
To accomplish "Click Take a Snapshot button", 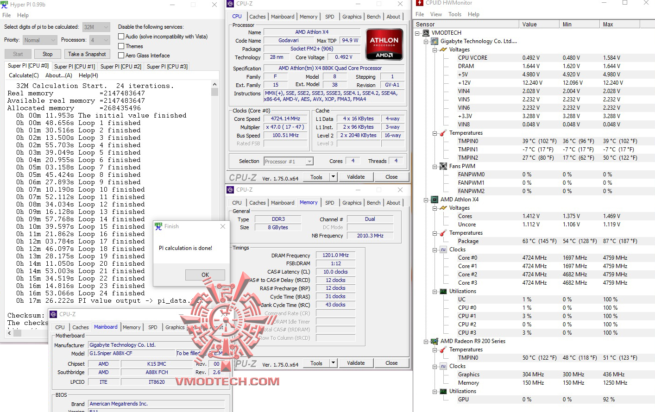I will [x=87, y=54].
